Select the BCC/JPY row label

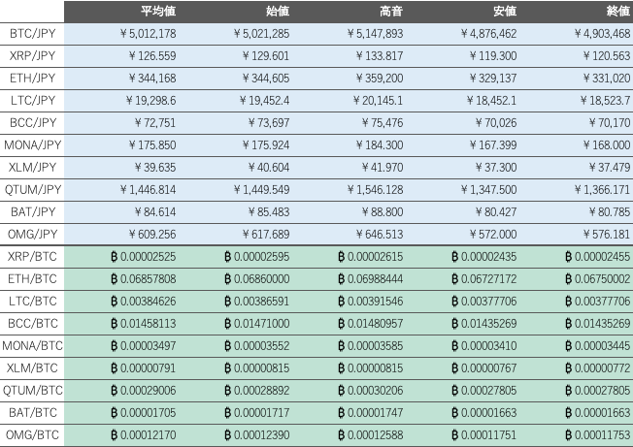pos(33,122)
